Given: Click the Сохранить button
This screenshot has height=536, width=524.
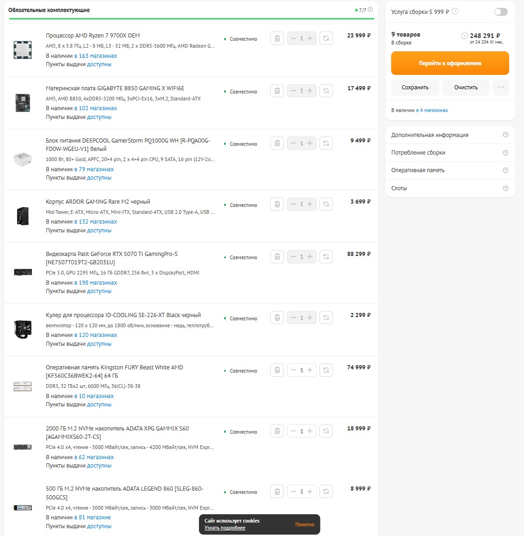Looking at the screenshot, I should (415, 87).
